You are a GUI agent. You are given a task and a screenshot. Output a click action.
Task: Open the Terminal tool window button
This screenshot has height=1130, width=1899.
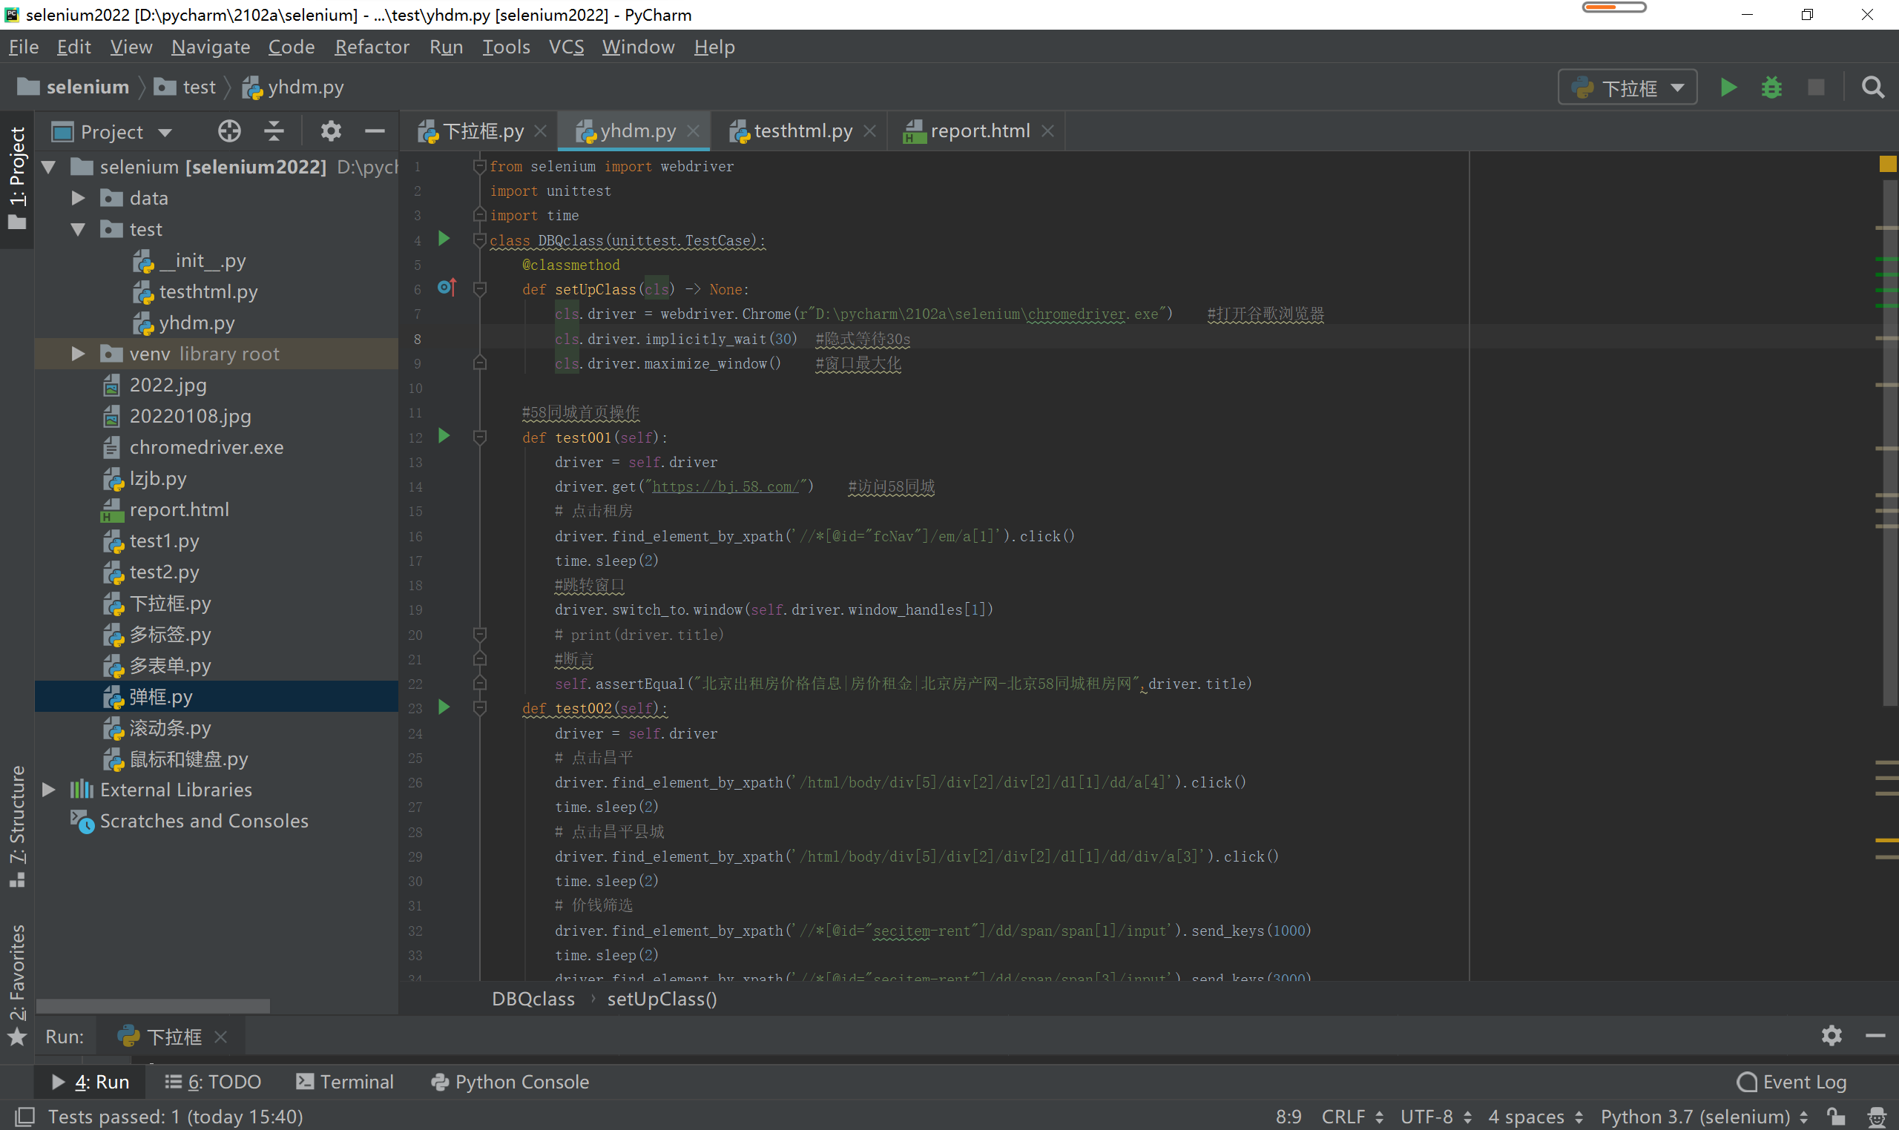click(345, 1082)
